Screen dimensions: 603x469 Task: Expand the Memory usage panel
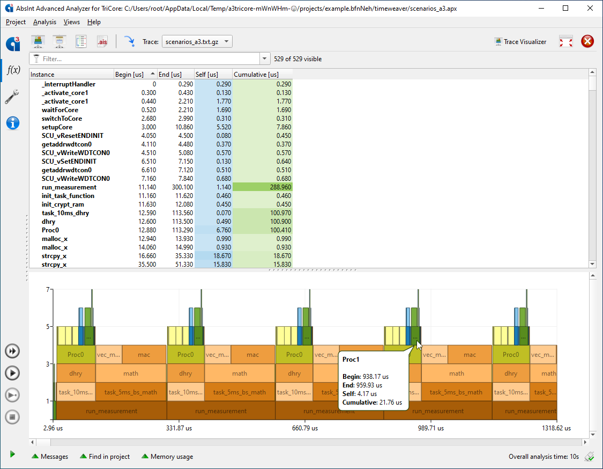[x=167, y=457]
